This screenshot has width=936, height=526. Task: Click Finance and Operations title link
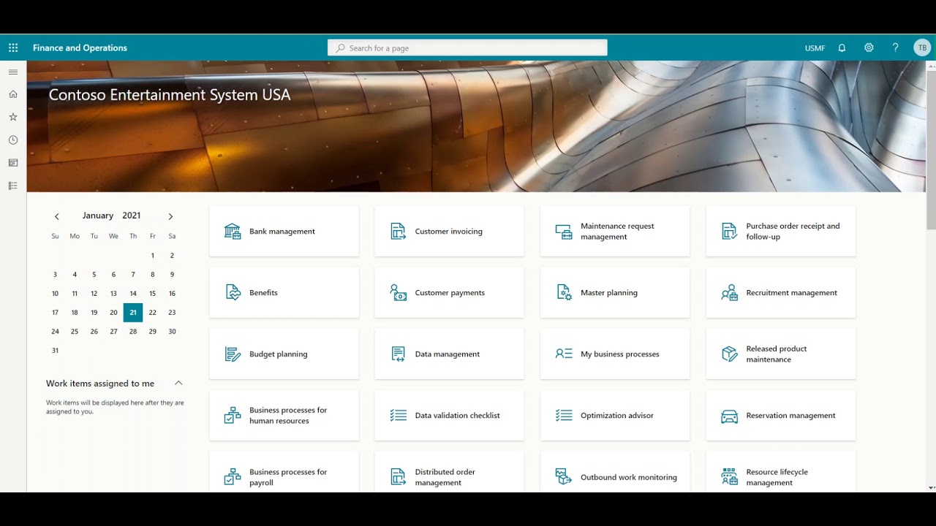(x=80, y=47)
